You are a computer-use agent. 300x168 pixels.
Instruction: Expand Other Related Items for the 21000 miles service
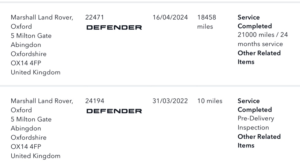tap(259, 57)
